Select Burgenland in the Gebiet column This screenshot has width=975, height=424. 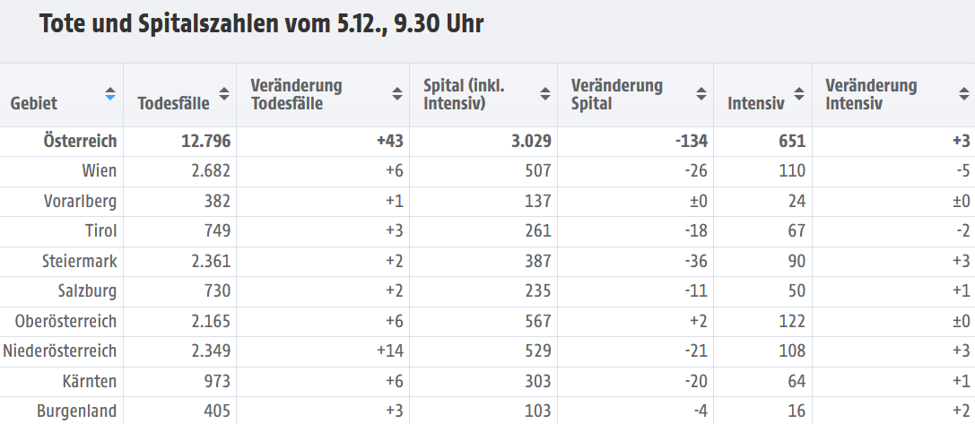click(77, 411)
